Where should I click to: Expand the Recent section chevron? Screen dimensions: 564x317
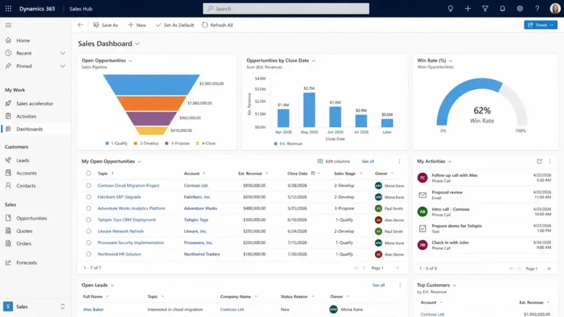63,53
